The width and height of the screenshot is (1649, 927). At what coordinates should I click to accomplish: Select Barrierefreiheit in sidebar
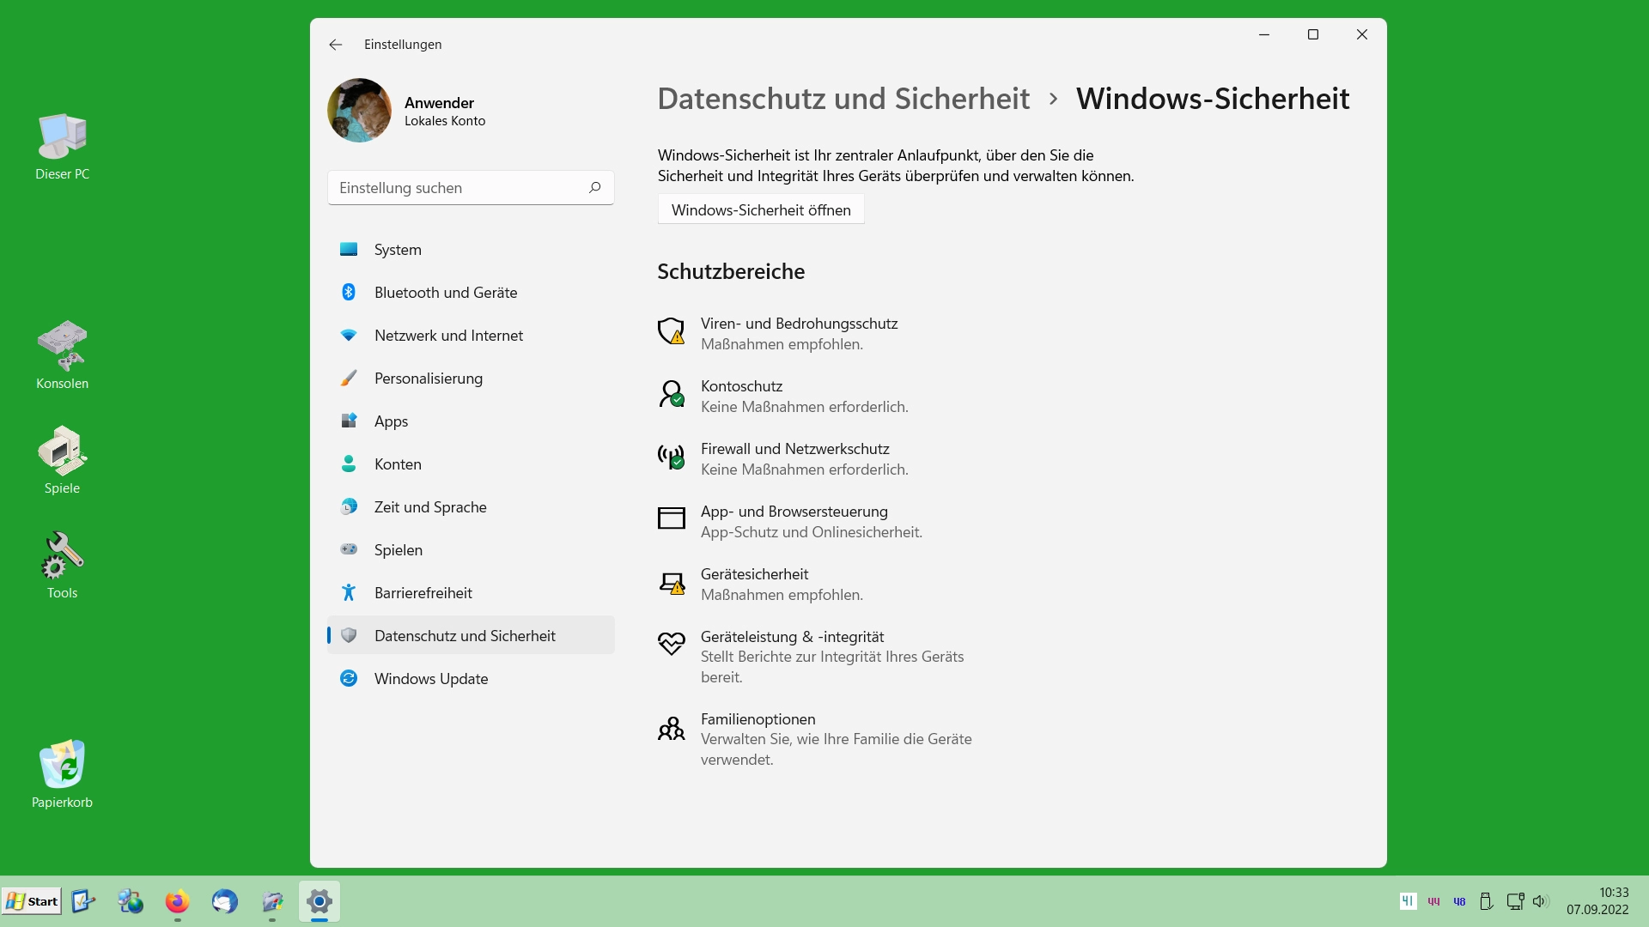pyautogui.click(x=471, y=593)
